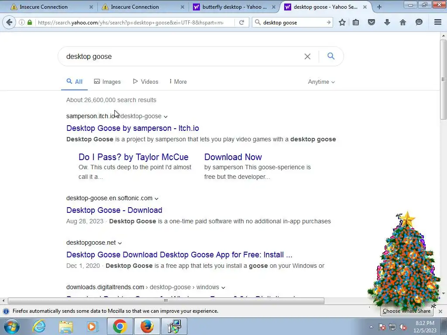The image size is (447, 335).
Task: Open Windows Media Player in taskbar
Action: pyautogui.click(x=92, y=326)
